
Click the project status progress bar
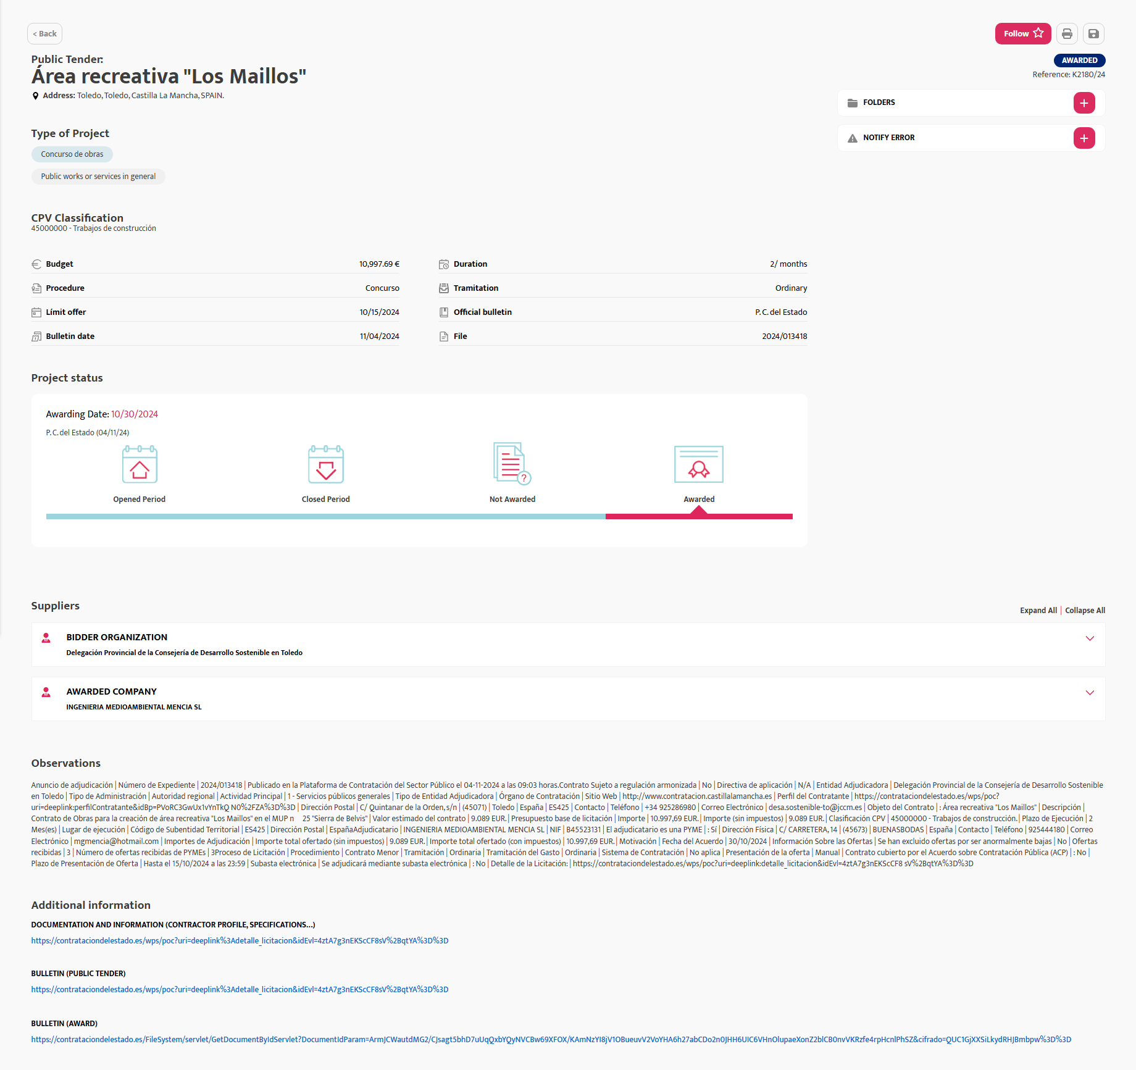(x=419, y=516)
